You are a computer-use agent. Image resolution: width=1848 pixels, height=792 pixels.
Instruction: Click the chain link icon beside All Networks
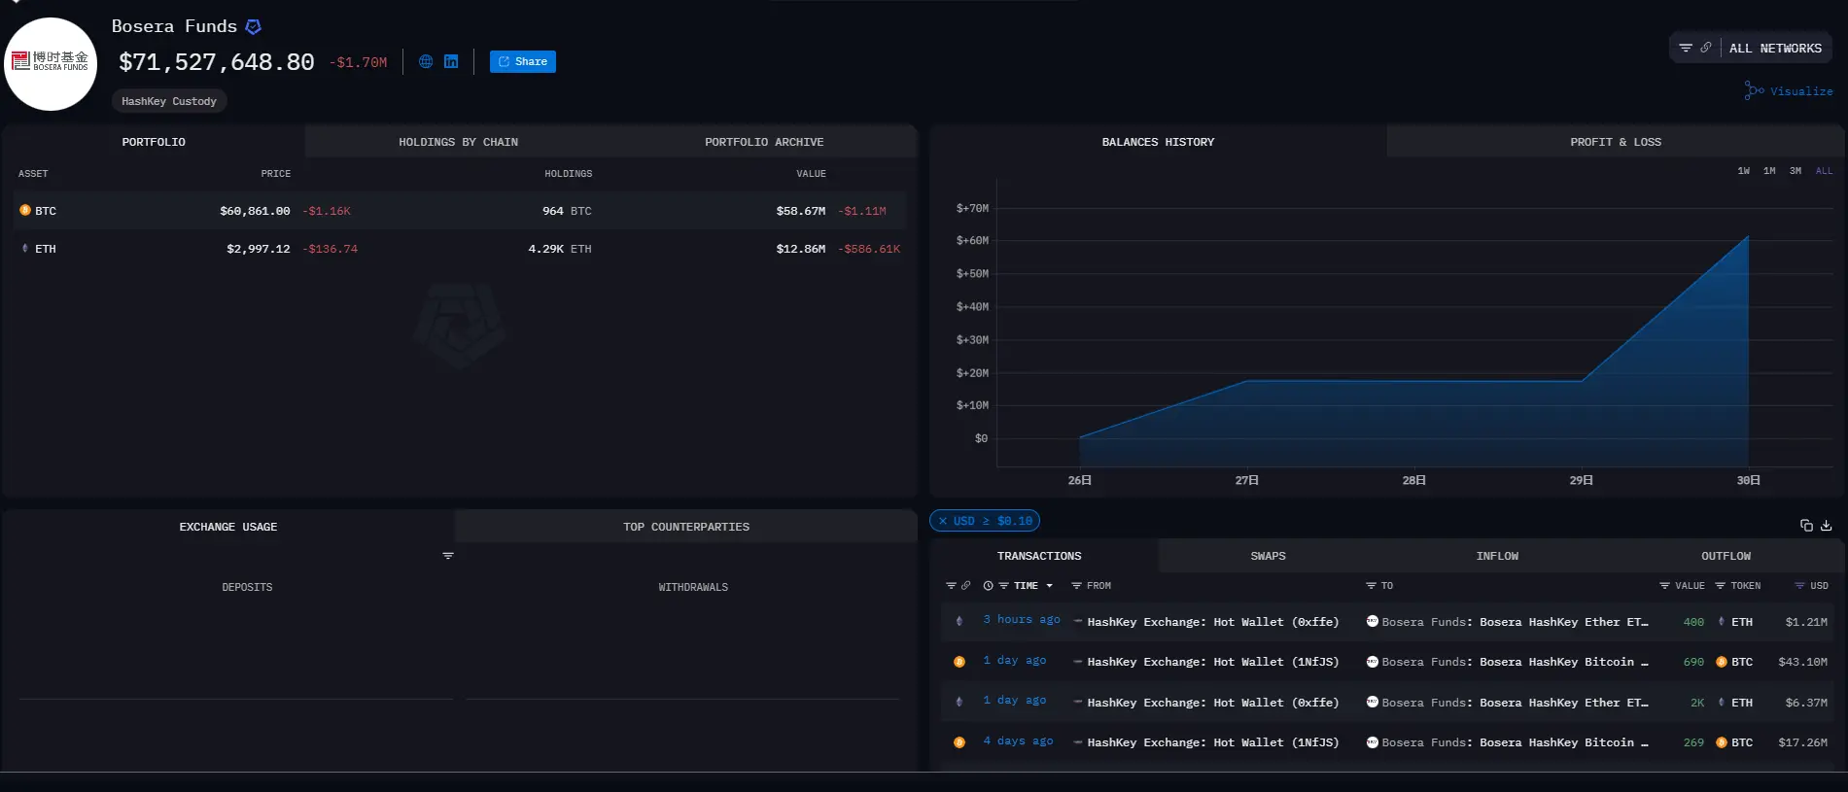pyautogui.click(x=1706, y=48)
